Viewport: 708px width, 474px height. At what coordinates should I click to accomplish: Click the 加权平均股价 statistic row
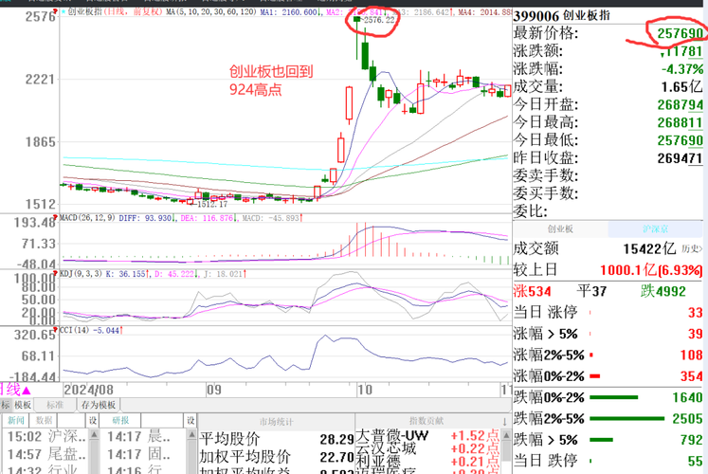(x=277, y=457)
